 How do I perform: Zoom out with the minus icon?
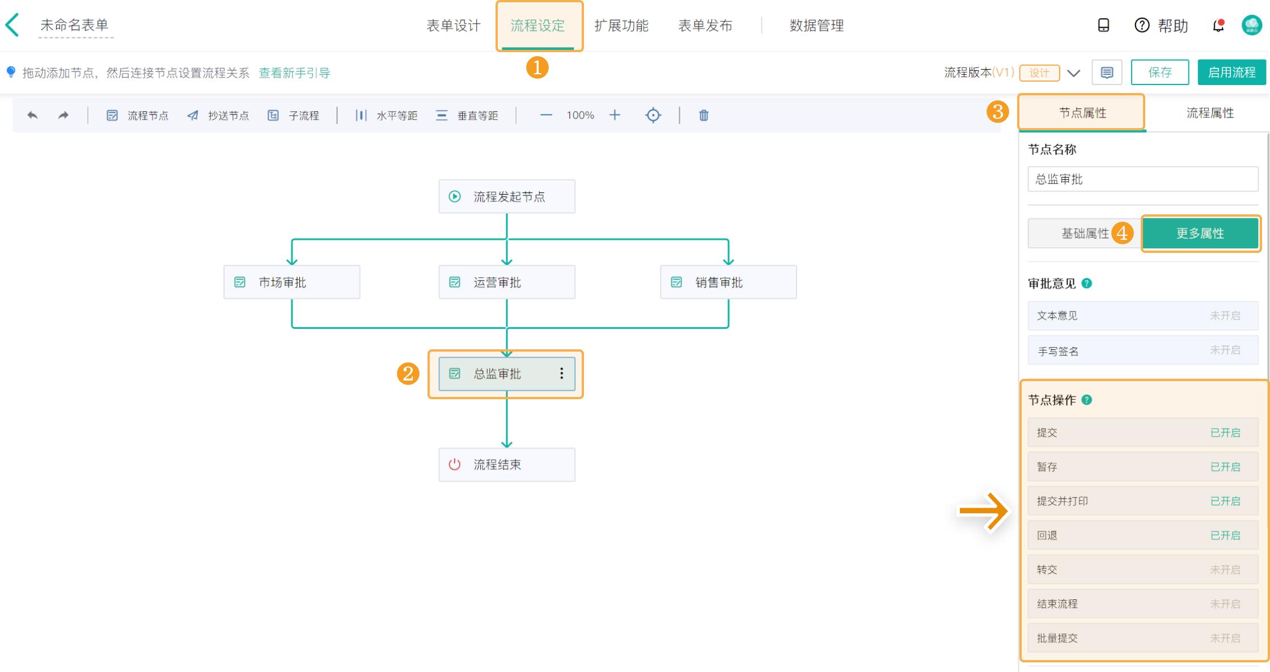point(546,115)
